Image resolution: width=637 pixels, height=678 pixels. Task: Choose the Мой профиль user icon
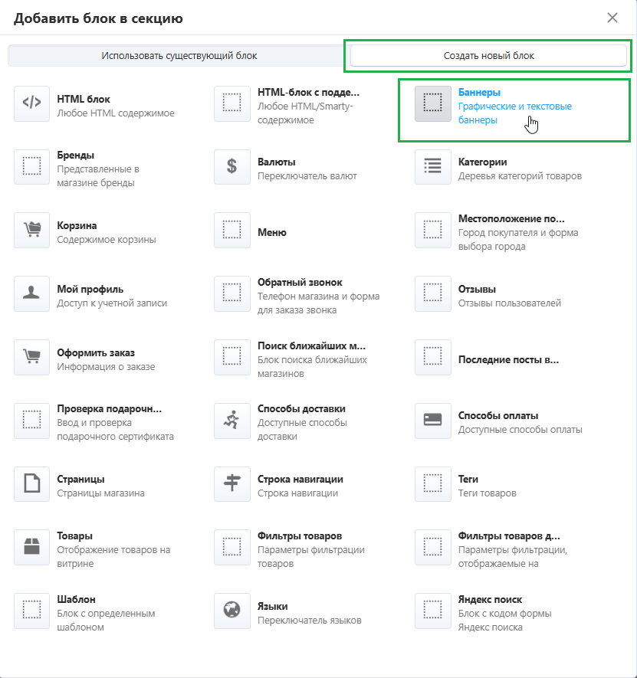point(31,294)
